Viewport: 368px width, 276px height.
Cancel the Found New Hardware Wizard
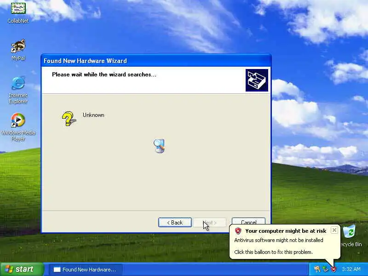248,222
